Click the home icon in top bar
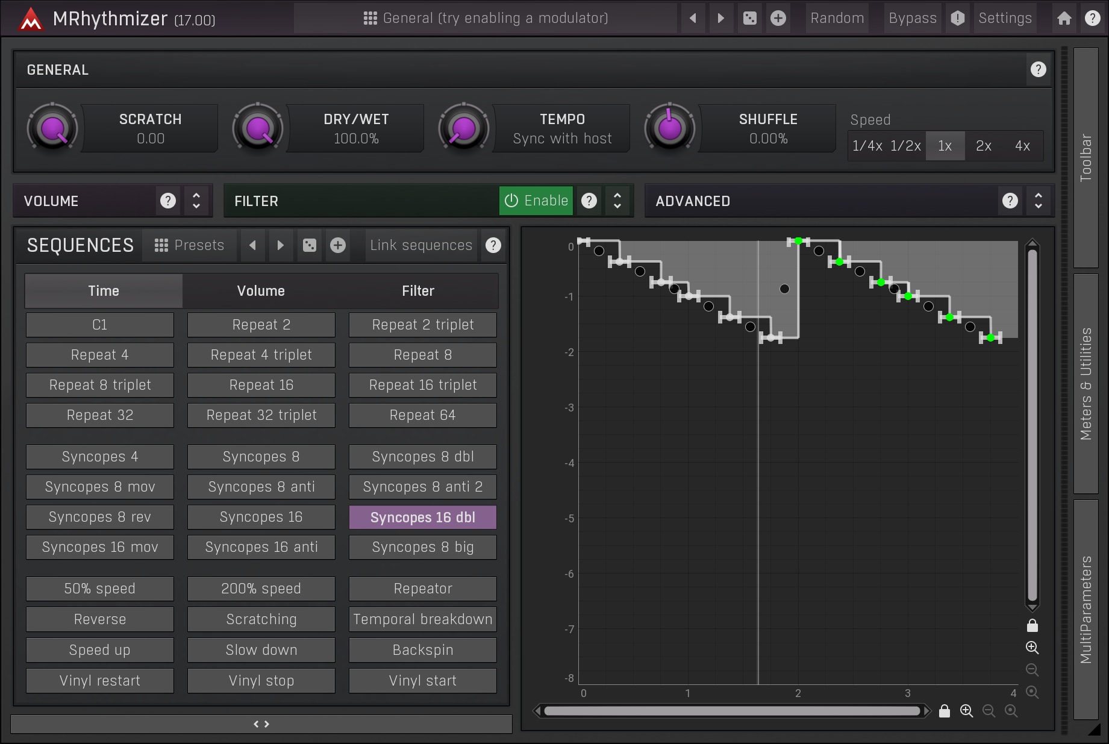The height and width of the screenshot is (744, 1109). tap(1064, 18)
